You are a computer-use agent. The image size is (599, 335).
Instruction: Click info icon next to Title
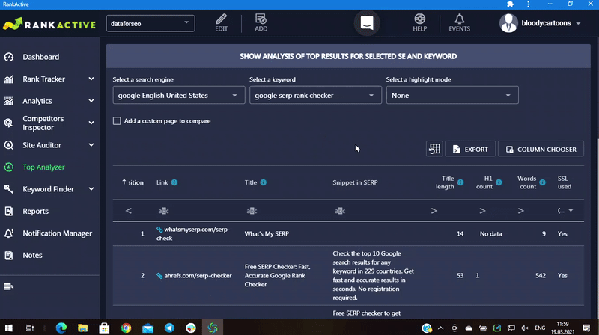(x=264, y=182)
